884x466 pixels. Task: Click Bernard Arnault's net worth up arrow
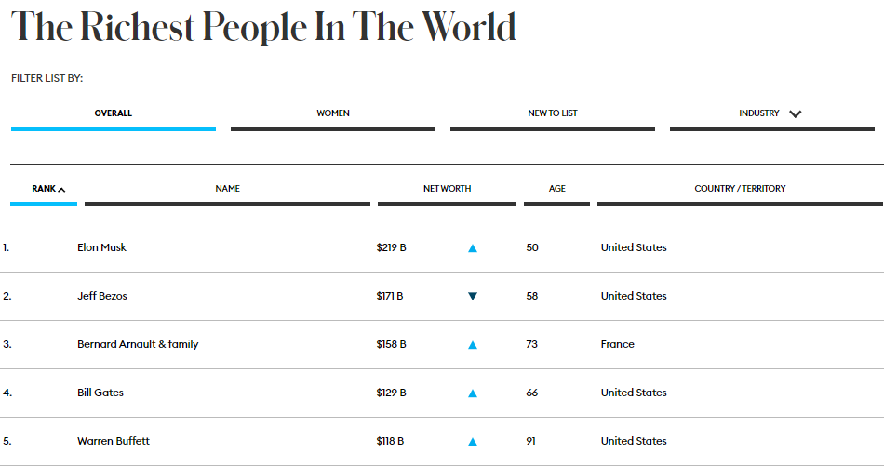tap(473, 345)
